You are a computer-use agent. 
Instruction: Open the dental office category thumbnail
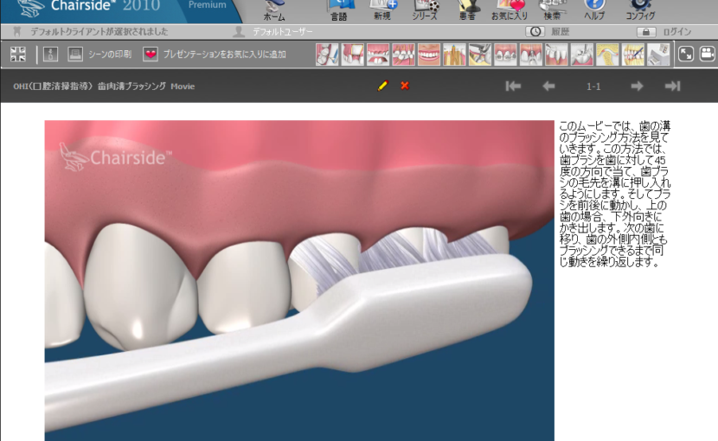[x=658, y=54]
